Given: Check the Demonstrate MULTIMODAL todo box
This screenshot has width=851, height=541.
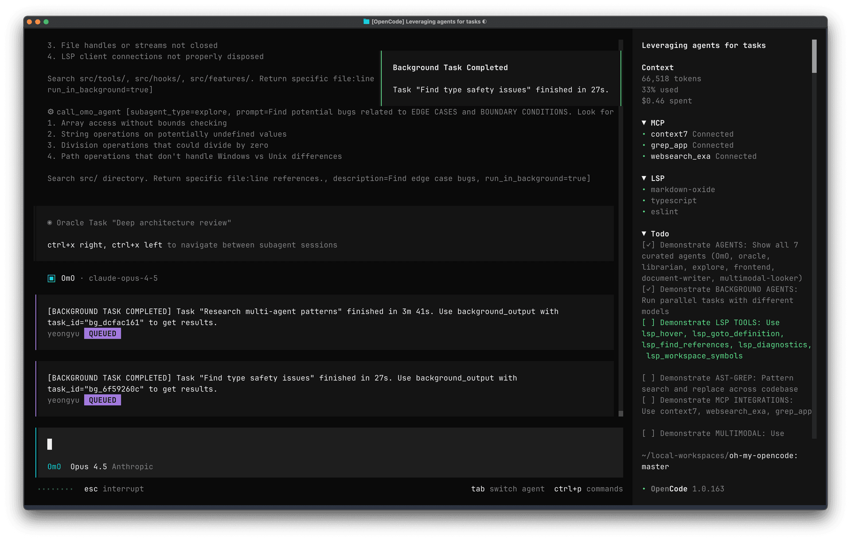Looking at the screenshot, I should pyautogui.click(x=648, y=433).
